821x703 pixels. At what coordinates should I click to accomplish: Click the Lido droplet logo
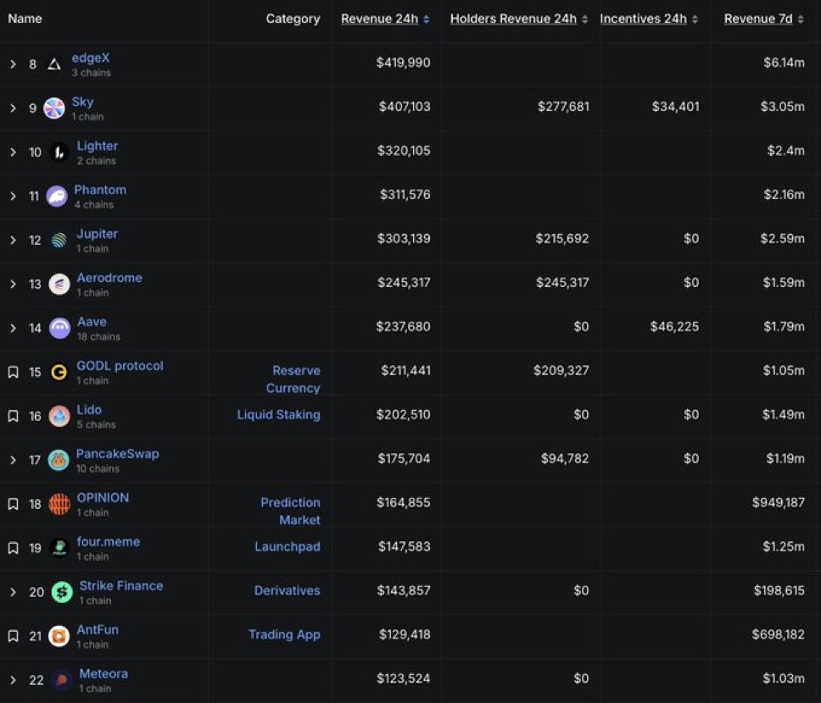tap(59, 416)
